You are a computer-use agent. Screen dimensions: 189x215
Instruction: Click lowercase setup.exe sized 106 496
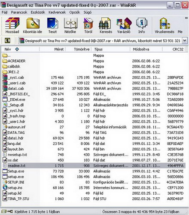coord(16,177)
